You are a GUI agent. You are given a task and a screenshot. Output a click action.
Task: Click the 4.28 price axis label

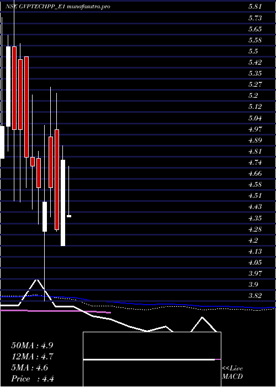coord(255,229)
